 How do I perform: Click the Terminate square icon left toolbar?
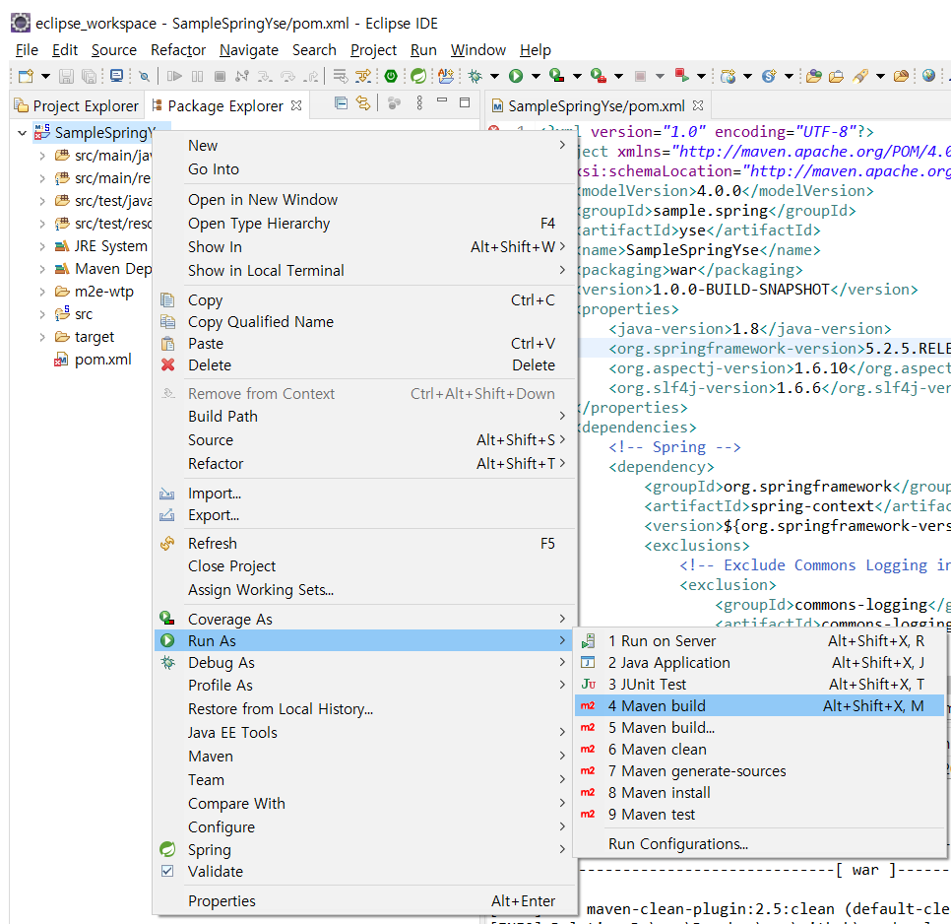[x=221, y=77]
